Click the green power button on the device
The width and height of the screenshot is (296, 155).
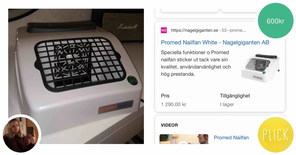[x=132, y=81]
